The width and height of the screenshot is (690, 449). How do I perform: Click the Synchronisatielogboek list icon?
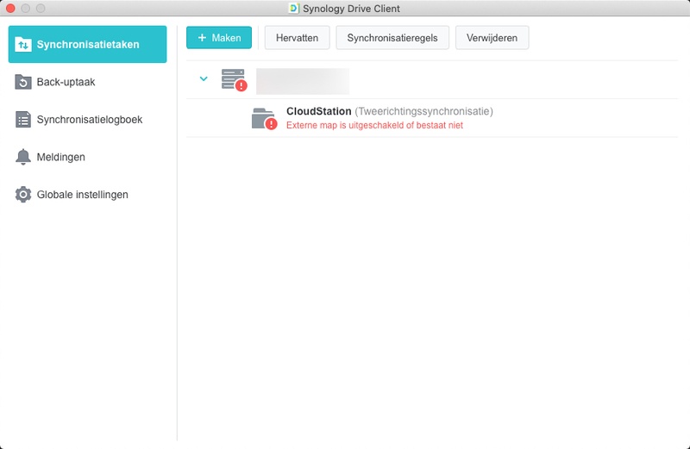[x=23, y=120]
